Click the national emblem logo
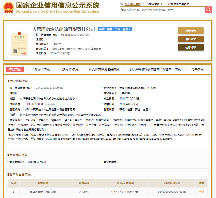216x198 pixels. tap(8, 8)
